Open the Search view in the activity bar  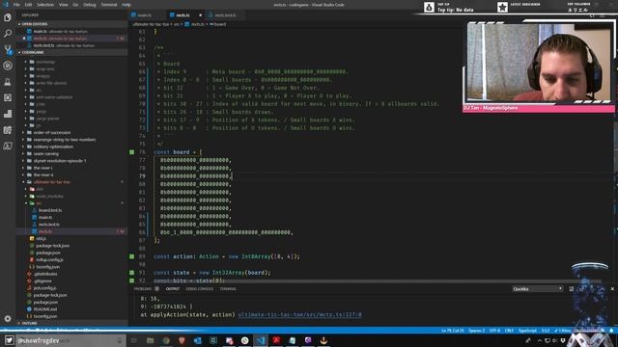tap(8, 34)
